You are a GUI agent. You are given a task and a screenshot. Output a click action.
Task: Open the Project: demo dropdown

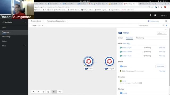pyautogui.click(x=37, y=21)
